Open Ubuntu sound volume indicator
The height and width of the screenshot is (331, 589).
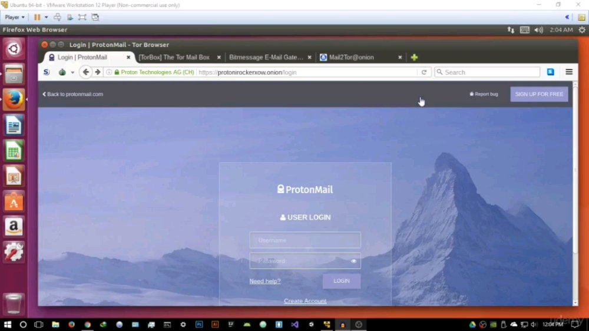[x=538, y=29]
